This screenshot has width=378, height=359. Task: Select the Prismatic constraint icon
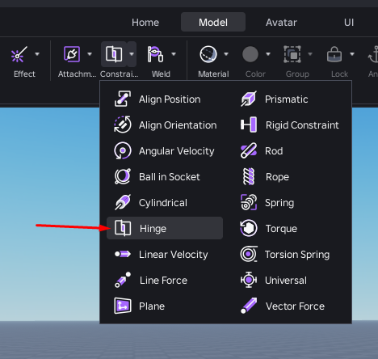(x=249, y=99)
